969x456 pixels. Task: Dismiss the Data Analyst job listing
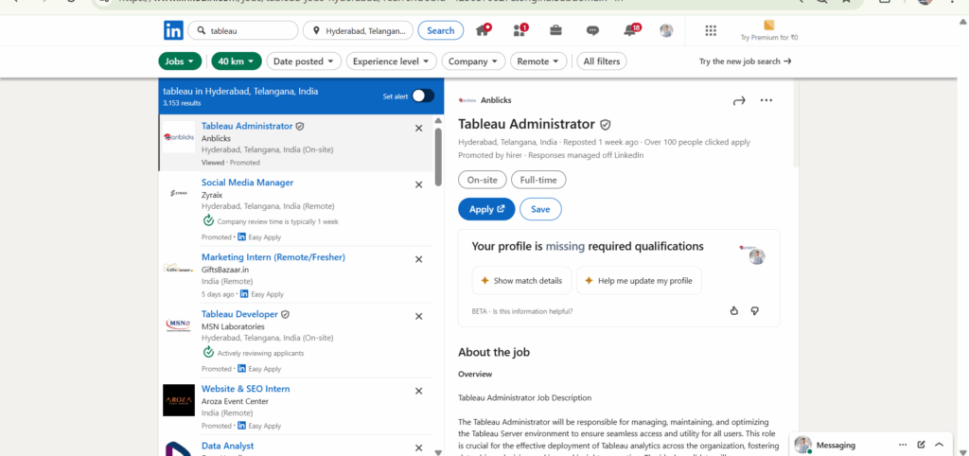(x=418, y=447)
